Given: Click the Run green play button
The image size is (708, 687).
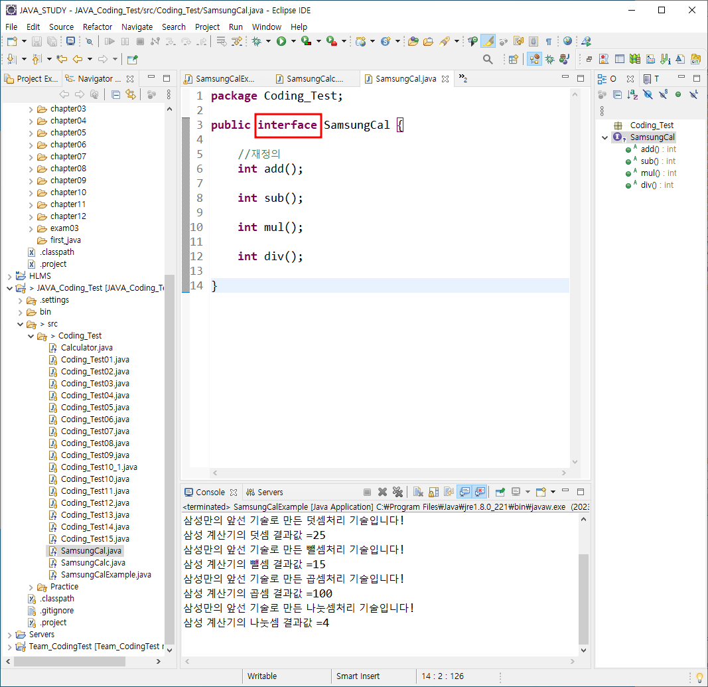Looking at the screenshot, I should 281,42.
